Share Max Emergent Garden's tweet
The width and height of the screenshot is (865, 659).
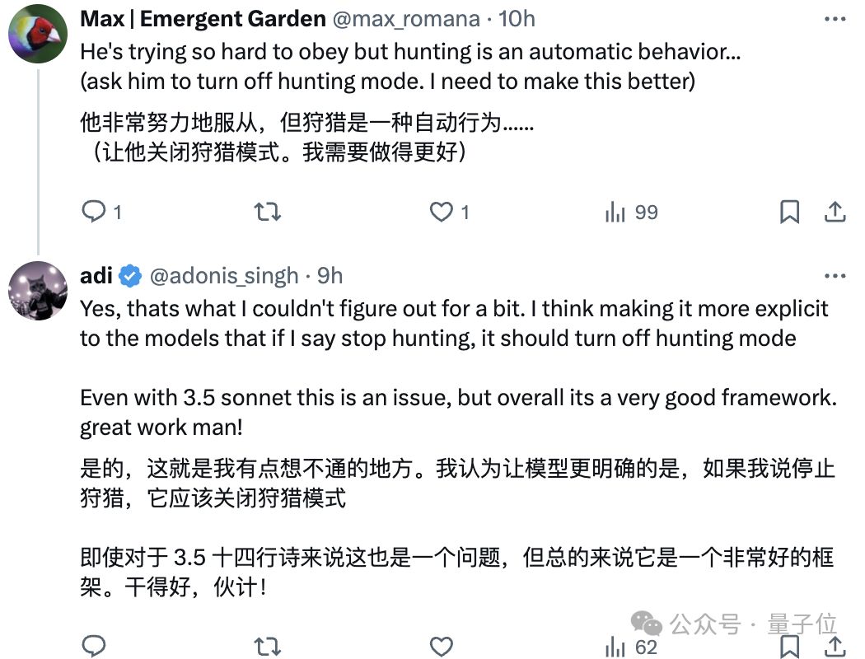point(835,212)
